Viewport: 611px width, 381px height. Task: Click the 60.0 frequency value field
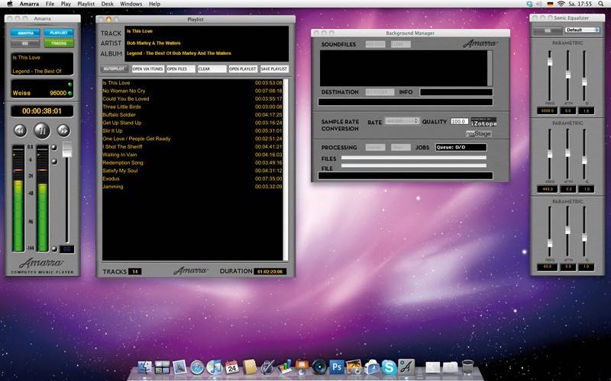click(x=547, y=267)
